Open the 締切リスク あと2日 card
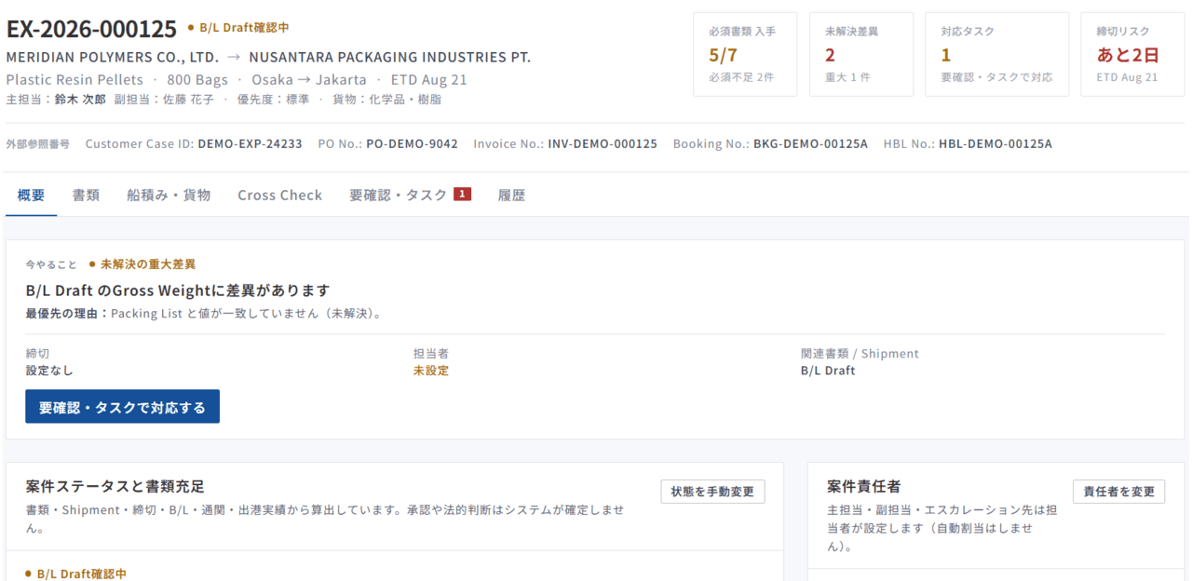 (1133, 54)
